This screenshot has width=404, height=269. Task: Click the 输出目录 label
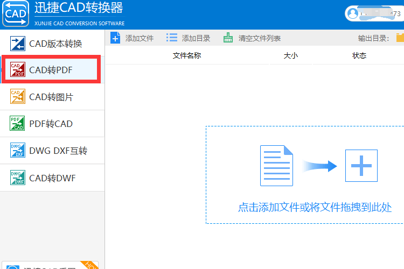click(x=373, y=38)
